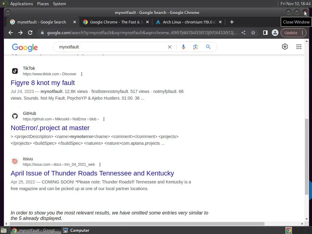This screenshot has height=234, width=312.
Task: Start voice search with microphone
Action: (x=183, y=47)
